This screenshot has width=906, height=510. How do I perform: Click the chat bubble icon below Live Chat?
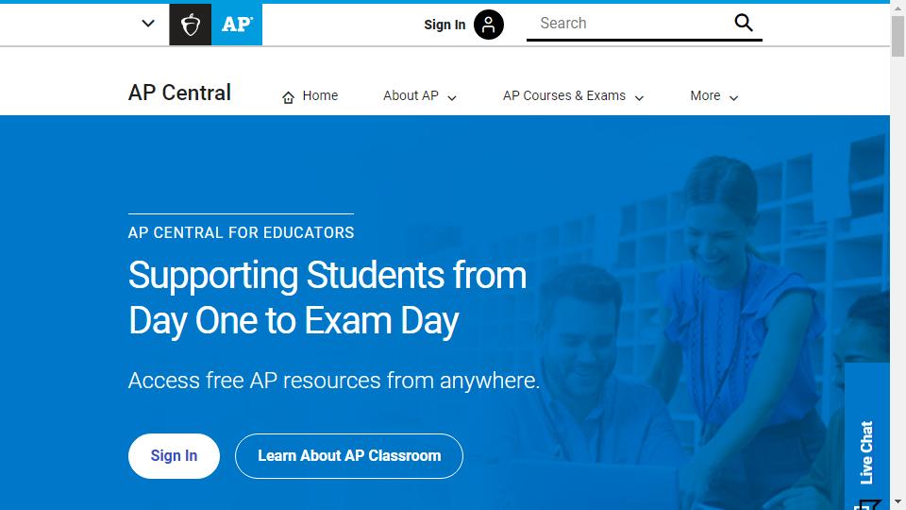coord(866,504)
